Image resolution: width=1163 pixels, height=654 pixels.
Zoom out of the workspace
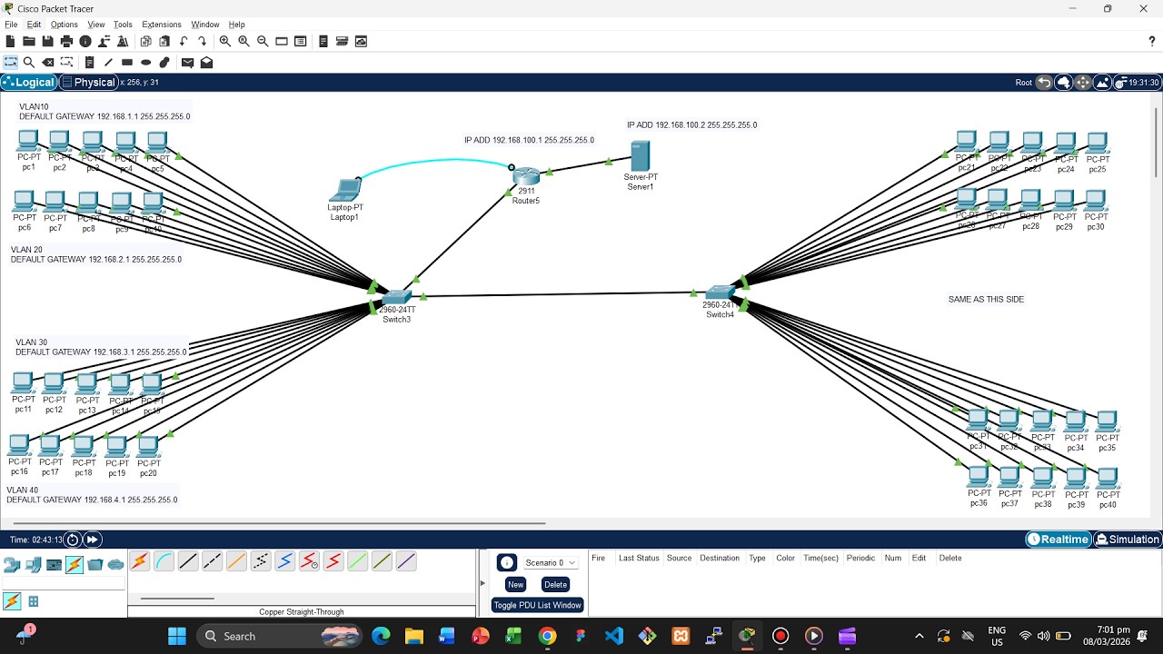(x=263, y=41)
